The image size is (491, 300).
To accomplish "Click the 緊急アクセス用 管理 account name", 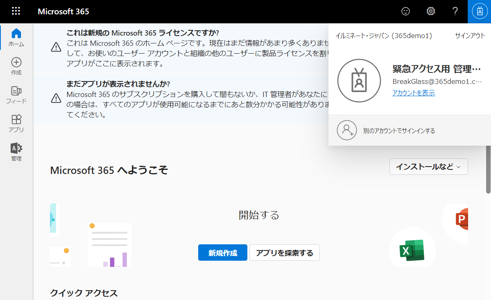I will 437,69.
